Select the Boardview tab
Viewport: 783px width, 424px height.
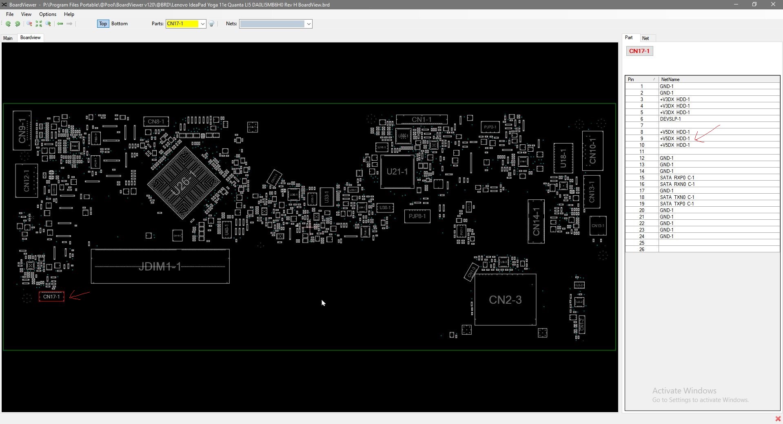pyautogui.click(x=30, y=38)
